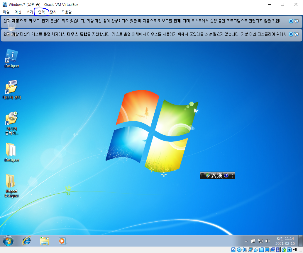The height and width of the screenshot is (253, 303).
Task: Click the power plug tray icon
Action: click(253, 241)
